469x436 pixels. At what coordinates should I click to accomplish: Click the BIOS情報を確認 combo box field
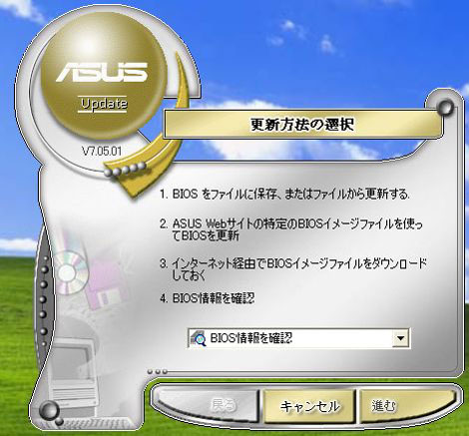pyautogui.click(x=299, y=338)
